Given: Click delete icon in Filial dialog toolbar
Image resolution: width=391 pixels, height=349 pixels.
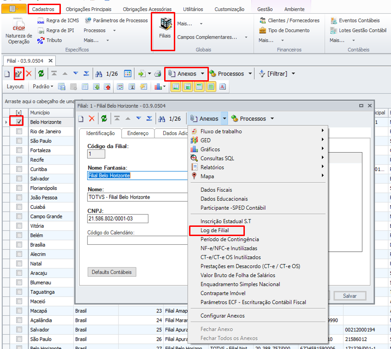Looking at the screenshot, I should [x=92, y=118].
